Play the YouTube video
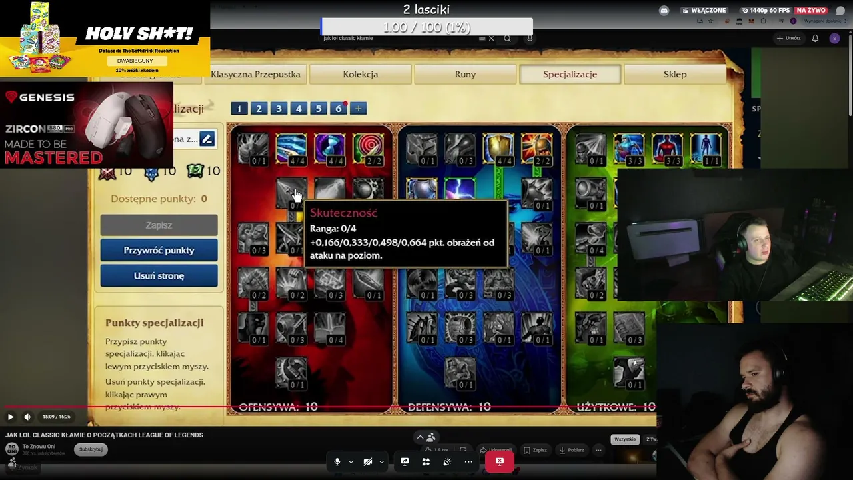853x480 pixels. click(x=11, y=417)
